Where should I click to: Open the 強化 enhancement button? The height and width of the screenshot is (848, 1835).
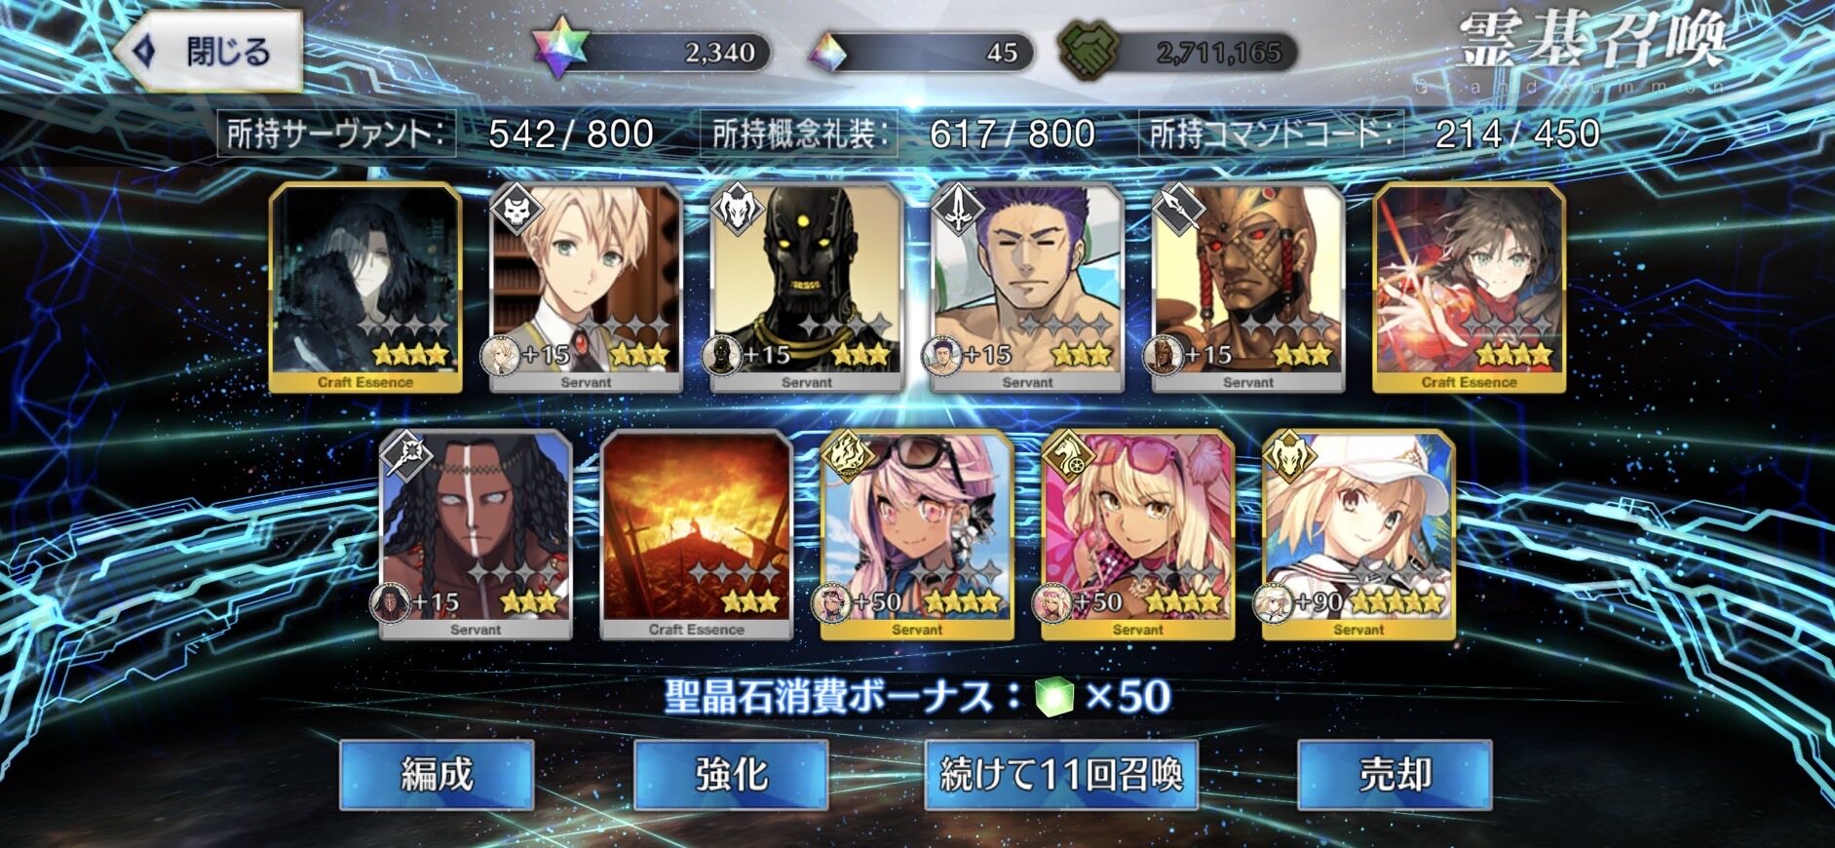[731, 775]
